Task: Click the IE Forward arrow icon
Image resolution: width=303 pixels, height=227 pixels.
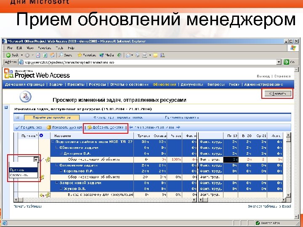Action: point(27,55)
